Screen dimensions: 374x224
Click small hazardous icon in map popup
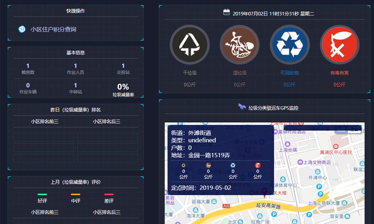[258, 165]
